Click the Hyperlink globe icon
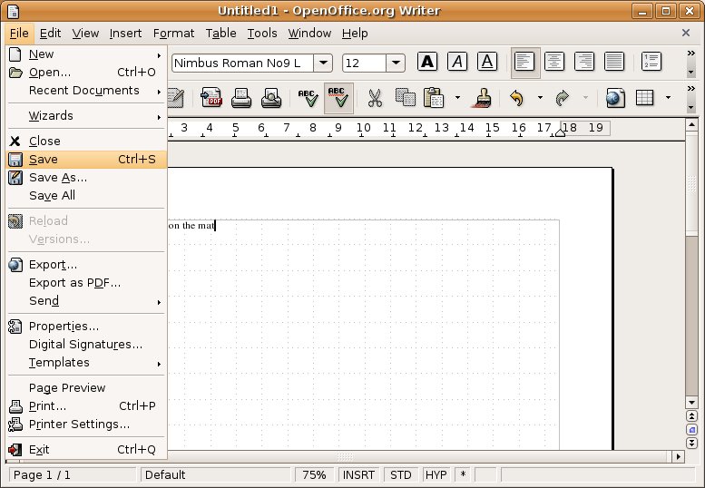This screenshot has width=705, height=488. tap(615, 98)
